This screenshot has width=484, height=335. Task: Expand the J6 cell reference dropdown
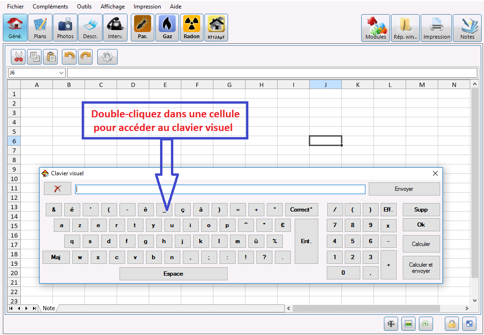[61, 73]
